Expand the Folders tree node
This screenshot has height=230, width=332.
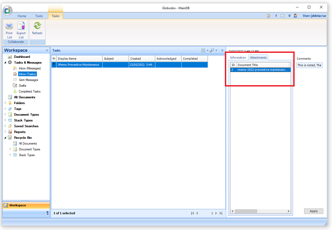pos(5,103)
